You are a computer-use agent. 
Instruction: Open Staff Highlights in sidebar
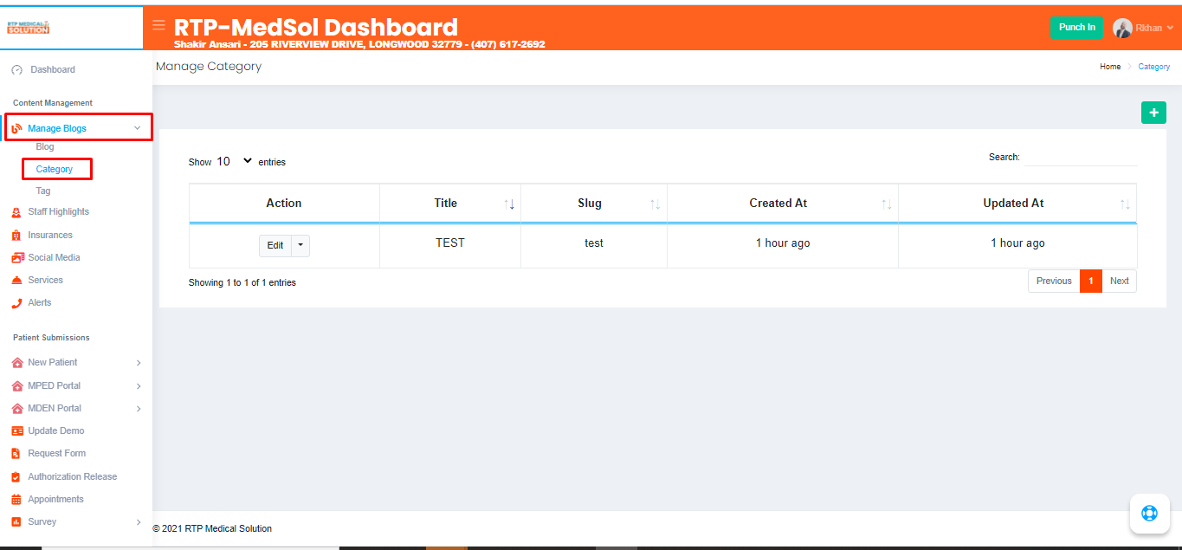coord(58,212)
